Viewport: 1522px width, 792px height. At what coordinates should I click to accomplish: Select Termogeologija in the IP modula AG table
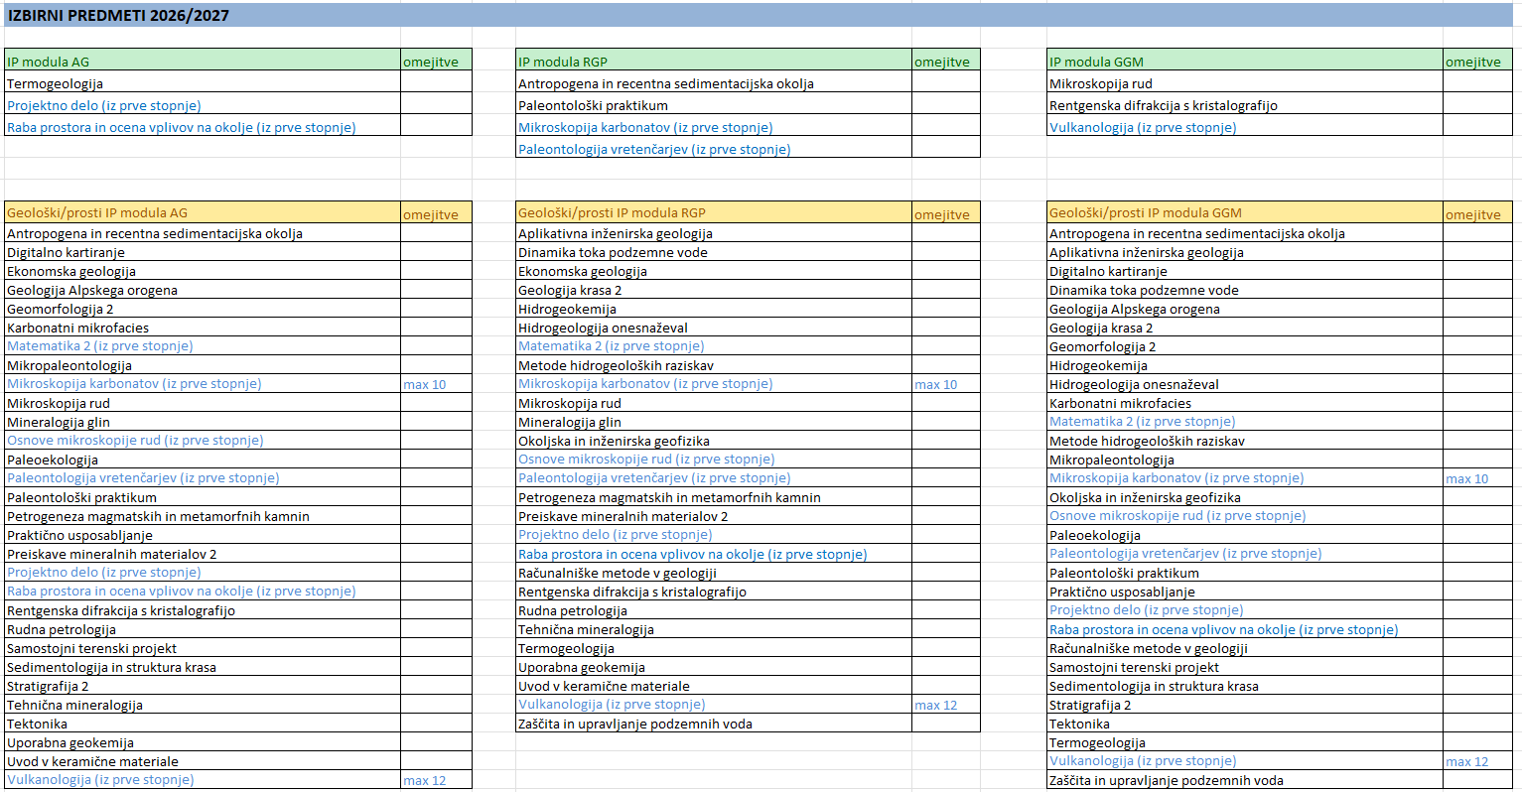pos(56,84)
